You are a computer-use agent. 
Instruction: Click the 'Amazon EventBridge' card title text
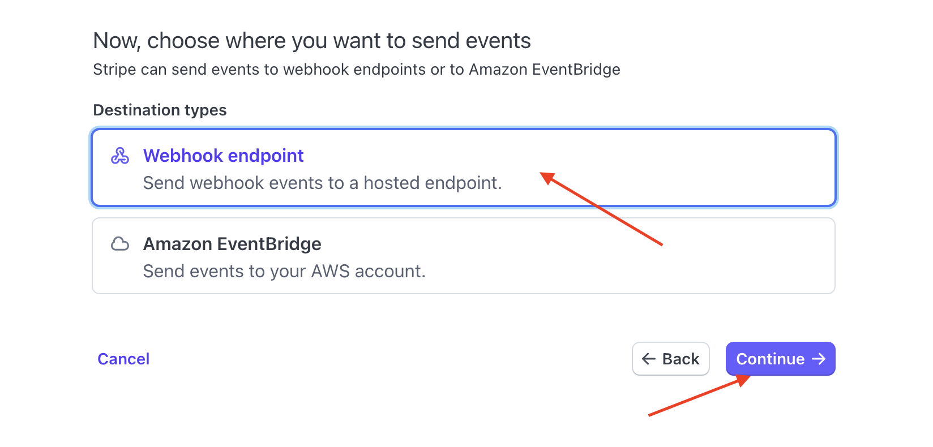pos(232,244)
